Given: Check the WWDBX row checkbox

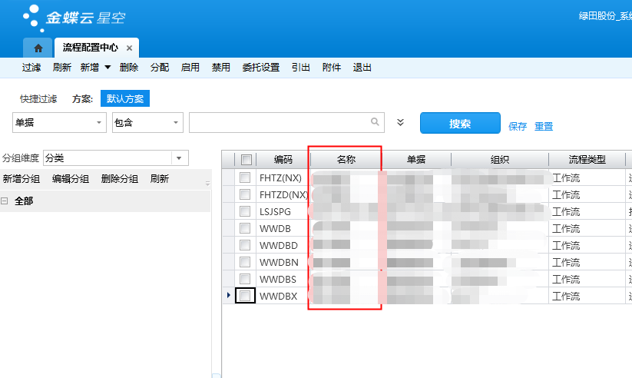Looking at the screenshot, I should (x=245, y=295).
